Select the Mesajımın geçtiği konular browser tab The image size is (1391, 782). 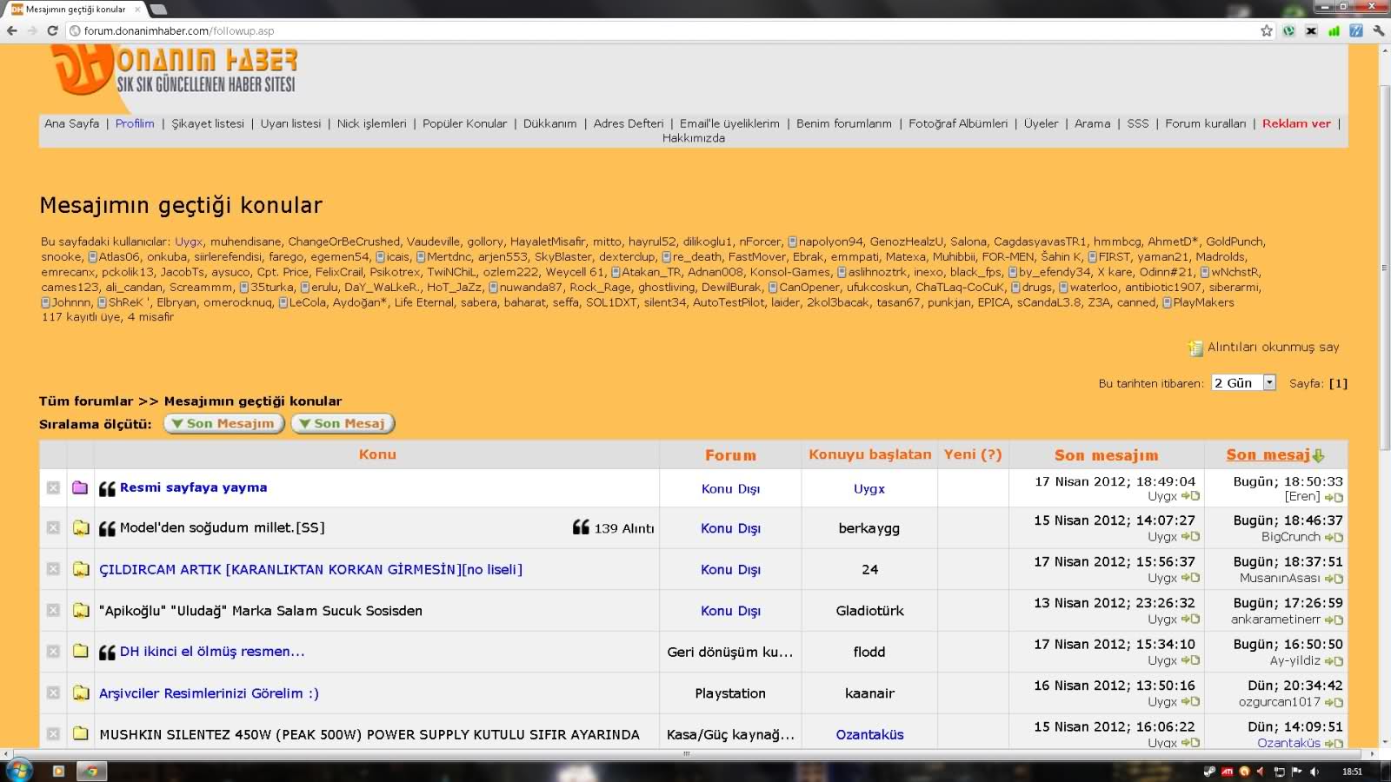(74, 10)
